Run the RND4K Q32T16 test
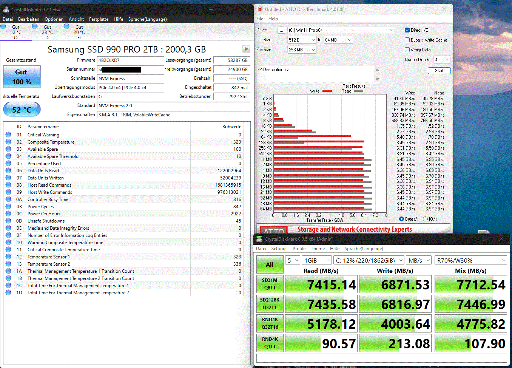This screenshot has width=512, height=368. [270, 323]
